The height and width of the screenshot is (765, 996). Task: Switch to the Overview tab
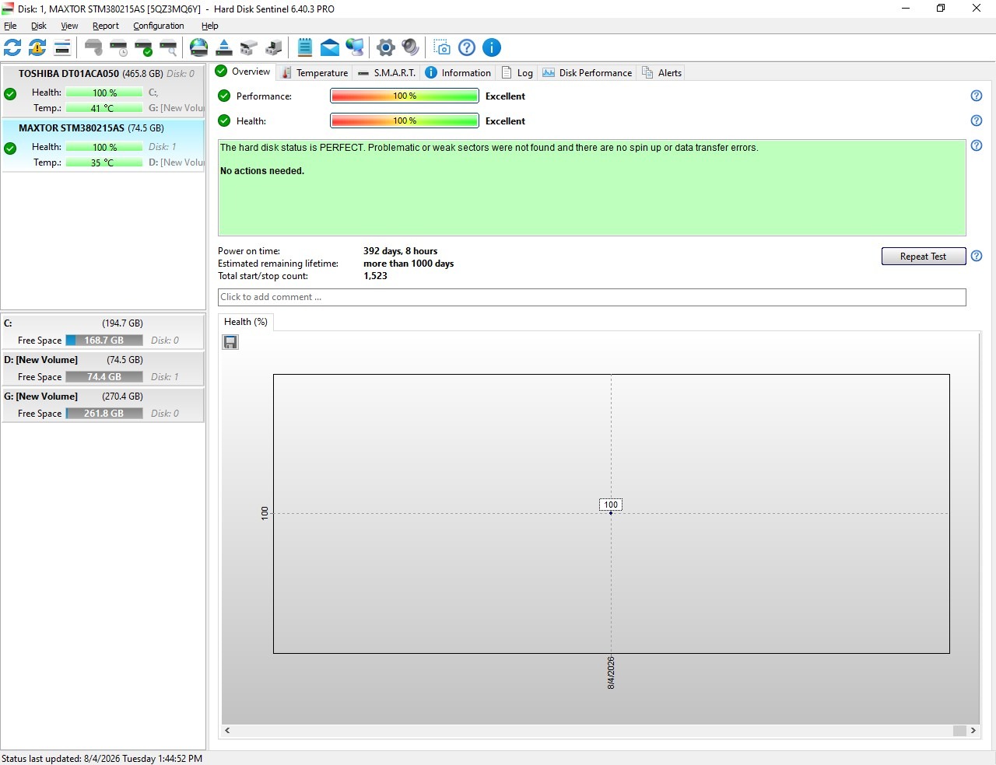coord(243,72)
